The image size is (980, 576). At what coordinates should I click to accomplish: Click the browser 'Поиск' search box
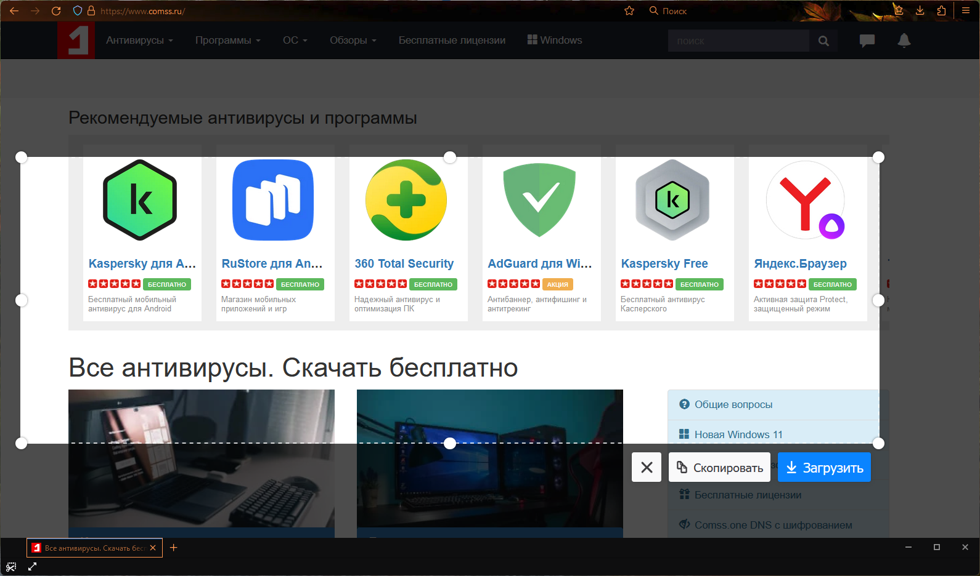[x=674, y=11]
